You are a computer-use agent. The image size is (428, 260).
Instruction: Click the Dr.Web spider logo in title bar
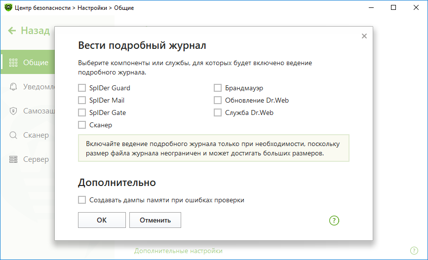pos(8,7)
